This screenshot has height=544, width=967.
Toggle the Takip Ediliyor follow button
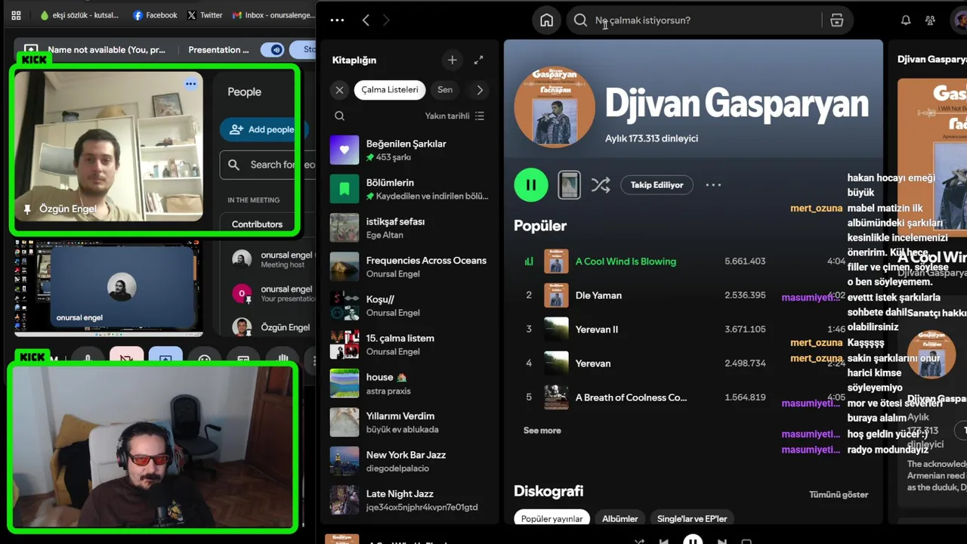coord(657,185)
